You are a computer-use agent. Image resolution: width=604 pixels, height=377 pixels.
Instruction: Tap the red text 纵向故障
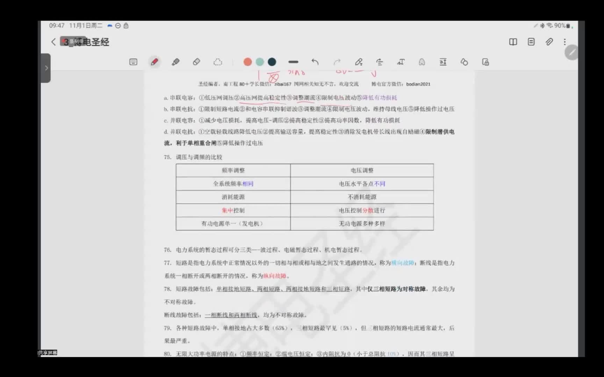coord(275,276)
